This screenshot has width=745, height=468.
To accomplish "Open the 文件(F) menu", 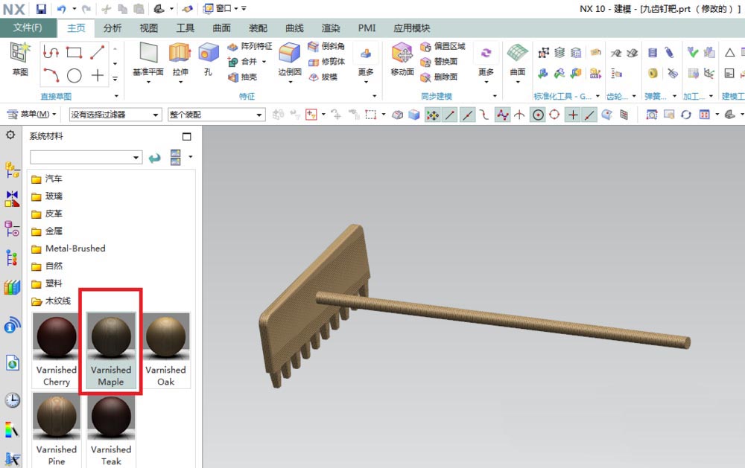I will pyautogui.click(x=28, y=28).
